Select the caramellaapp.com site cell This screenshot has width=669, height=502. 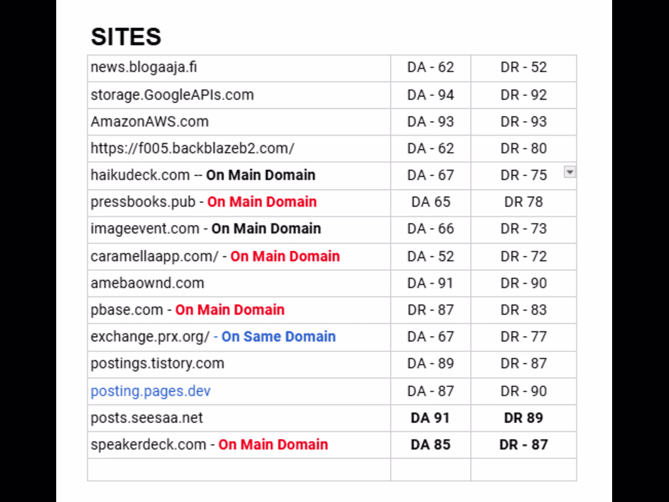click(x=155, y=256)
